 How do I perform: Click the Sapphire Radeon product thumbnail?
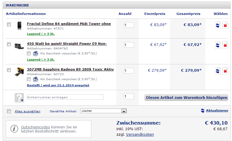pos(19,71)
